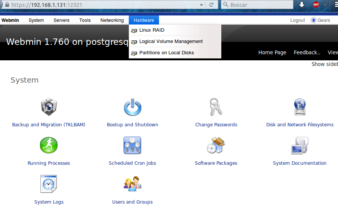Click the System Documentation monitor icon
The height and width of the screenshot is (207, 338).
[300, 146]
